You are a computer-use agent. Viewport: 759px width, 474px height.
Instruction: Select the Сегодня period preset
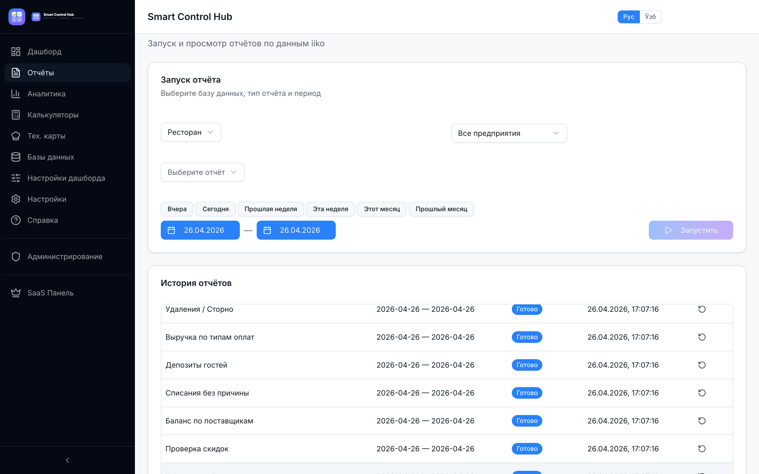(x=216, y=209)
